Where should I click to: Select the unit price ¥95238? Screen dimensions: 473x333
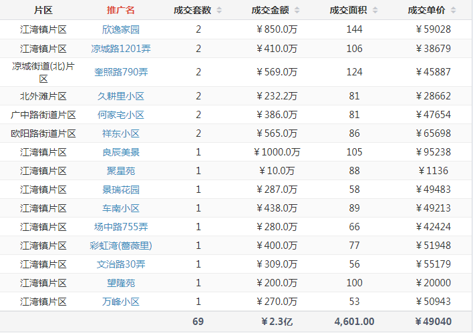tap(433, 152)
